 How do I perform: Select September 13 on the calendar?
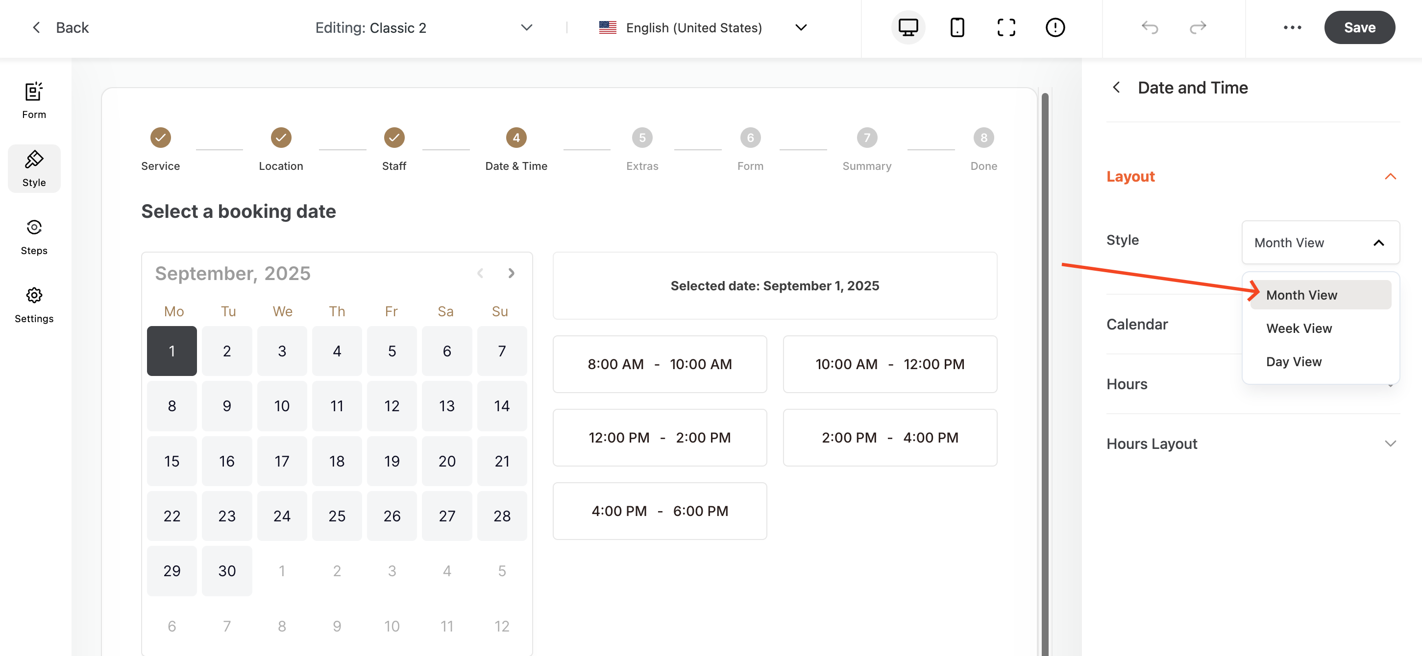(x=446, y=406)
